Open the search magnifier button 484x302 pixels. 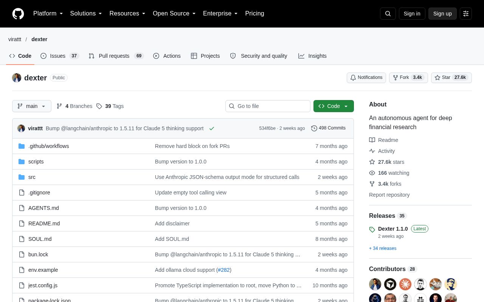point(388,14)
